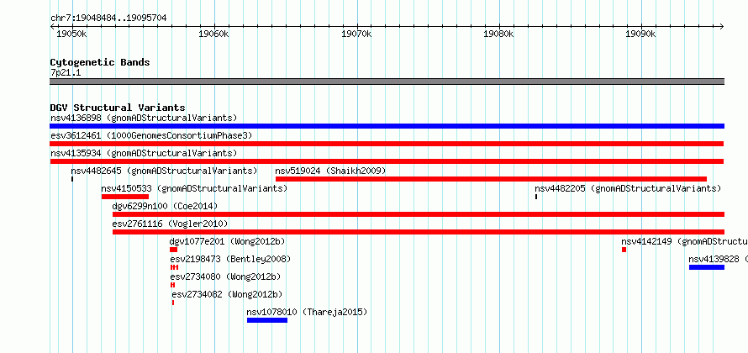The width and height of the screenshot is (748, 353).
Task: Click the red esv2198473 marker
Action: pyautogui.click(x=174, y=267)
